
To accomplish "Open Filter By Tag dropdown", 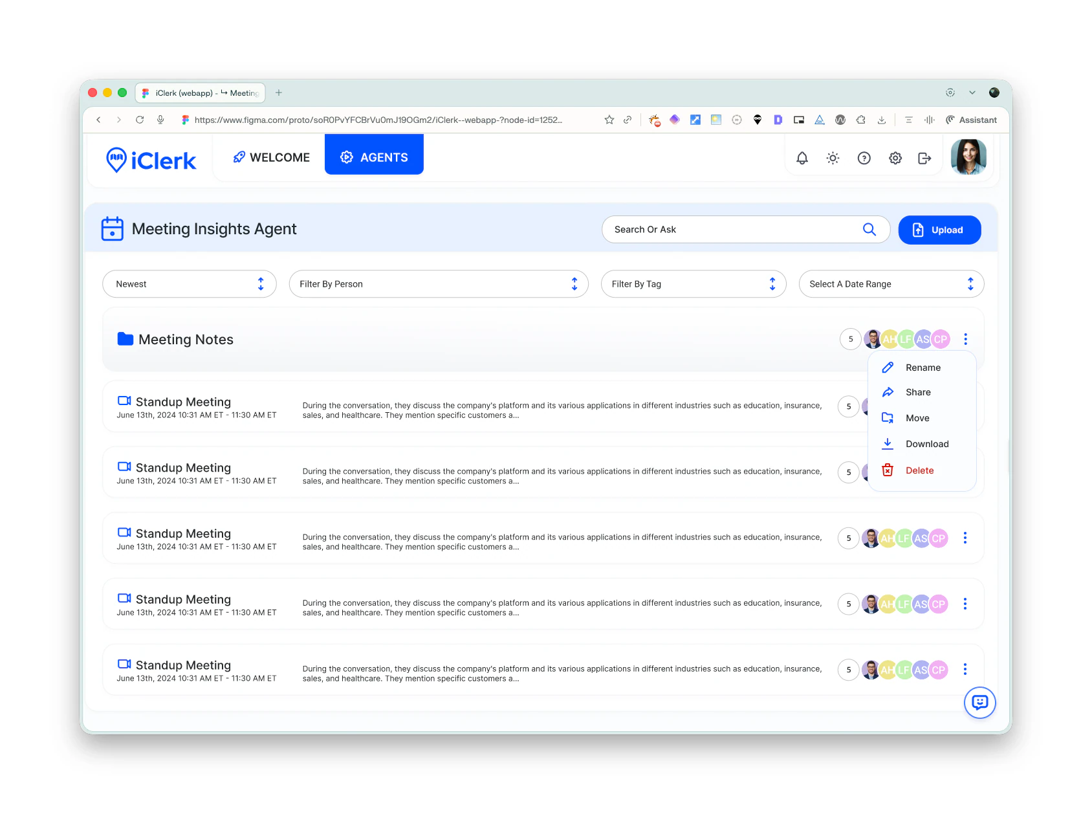I will click(x=693, y=284).
